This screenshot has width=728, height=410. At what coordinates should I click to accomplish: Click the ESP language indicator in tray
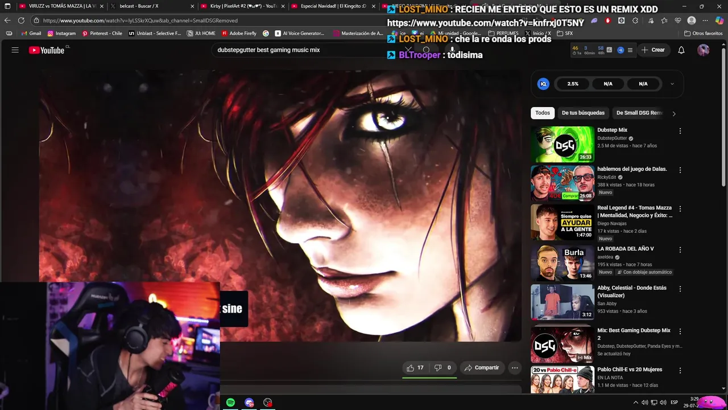(x=674, y=403)
